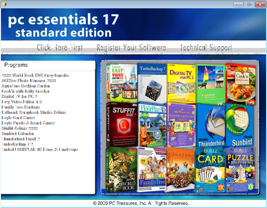Open the Click Here First link

(x=60, y=48)
